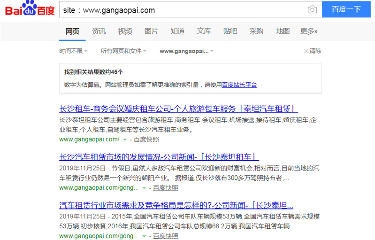Image resolution: width=375 pixels, height=240 pixels.
Task: Open the www.gangaopai... site filter dropdown
Action: coord(186,51)
